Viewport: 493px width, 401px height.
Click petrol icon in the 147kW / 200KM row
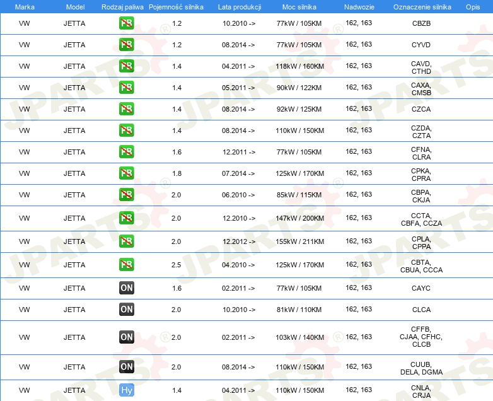[x=126, y=218]
